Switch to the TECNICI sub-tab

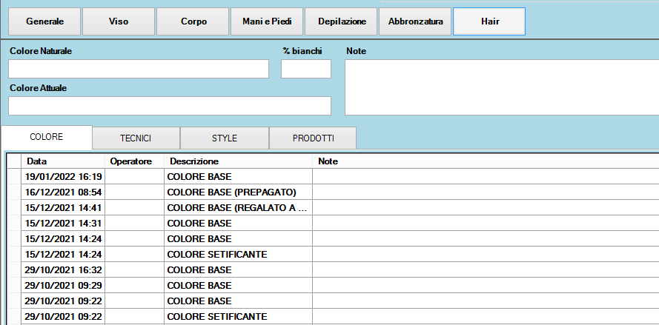point(136,138)
